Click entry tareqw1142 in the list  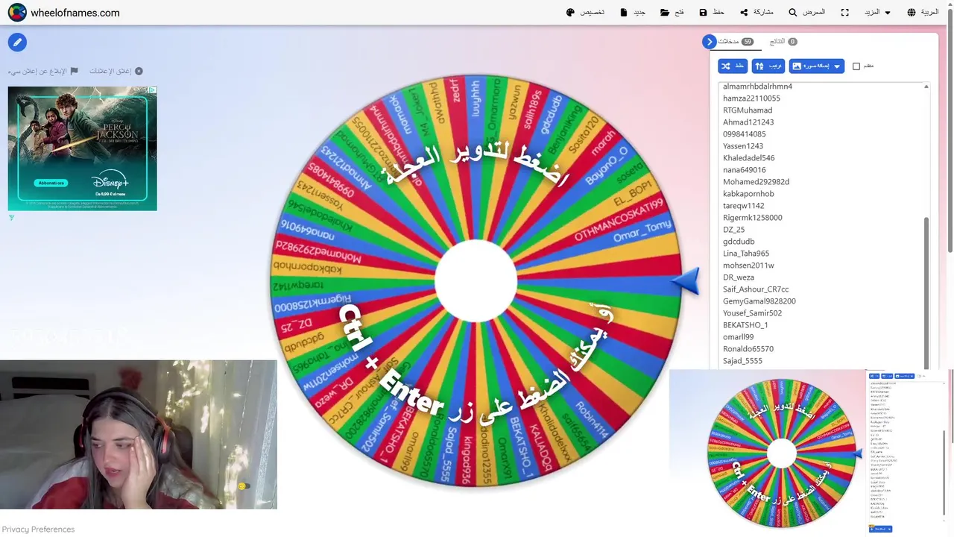[x=743, y=206]
